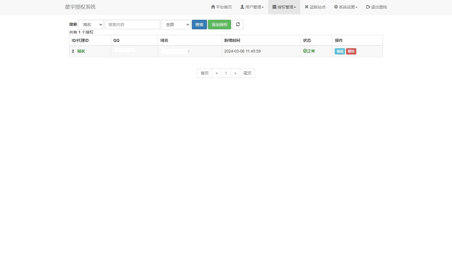The image size is (452, 254).
Task: Click the refresh icon button
Action: pyautogui.click(x=238, y=25)
